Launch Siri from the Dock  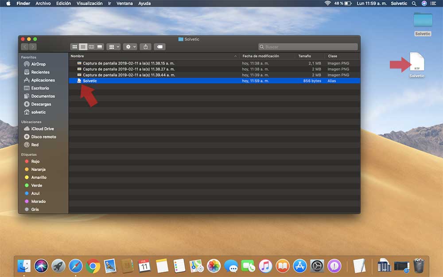(x=41, y=265)
